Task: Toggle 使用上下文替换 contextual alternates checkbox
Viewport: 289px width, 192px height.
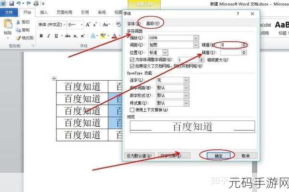Action: pos(132,110)
